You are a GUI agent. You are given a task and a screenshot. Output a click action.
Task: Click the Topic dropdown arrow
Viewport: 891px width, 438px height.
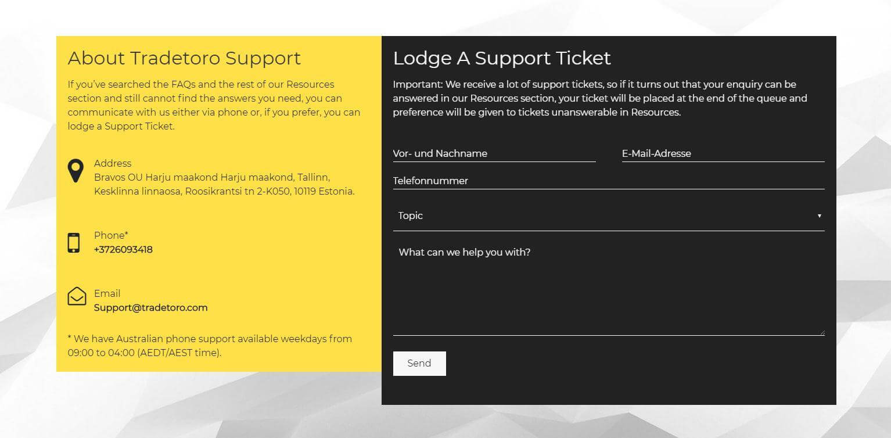point(820,216)
